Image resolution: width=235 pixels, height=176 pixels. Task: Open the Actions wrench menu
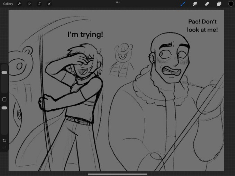[x=19, y=4]
